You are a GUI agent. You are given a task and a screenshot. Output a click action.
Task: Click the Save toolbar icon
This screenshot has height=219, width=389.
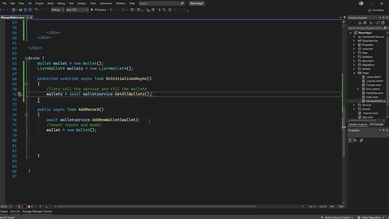(x=26, y=10)
